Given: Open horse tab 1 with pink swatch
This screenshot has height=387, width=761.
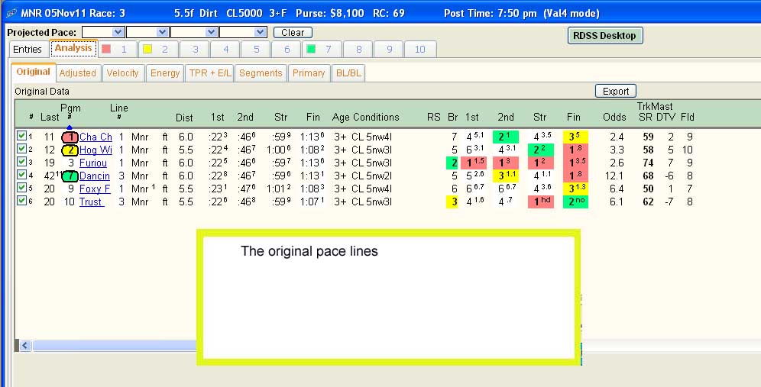Looking at the screenshot, I should (116, 50).
